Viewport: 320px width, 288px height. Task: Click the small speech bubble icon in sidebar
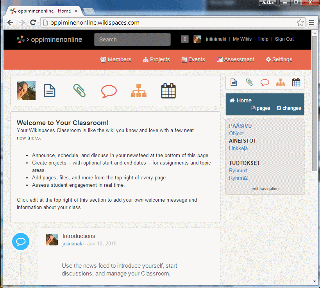(265, 82)
